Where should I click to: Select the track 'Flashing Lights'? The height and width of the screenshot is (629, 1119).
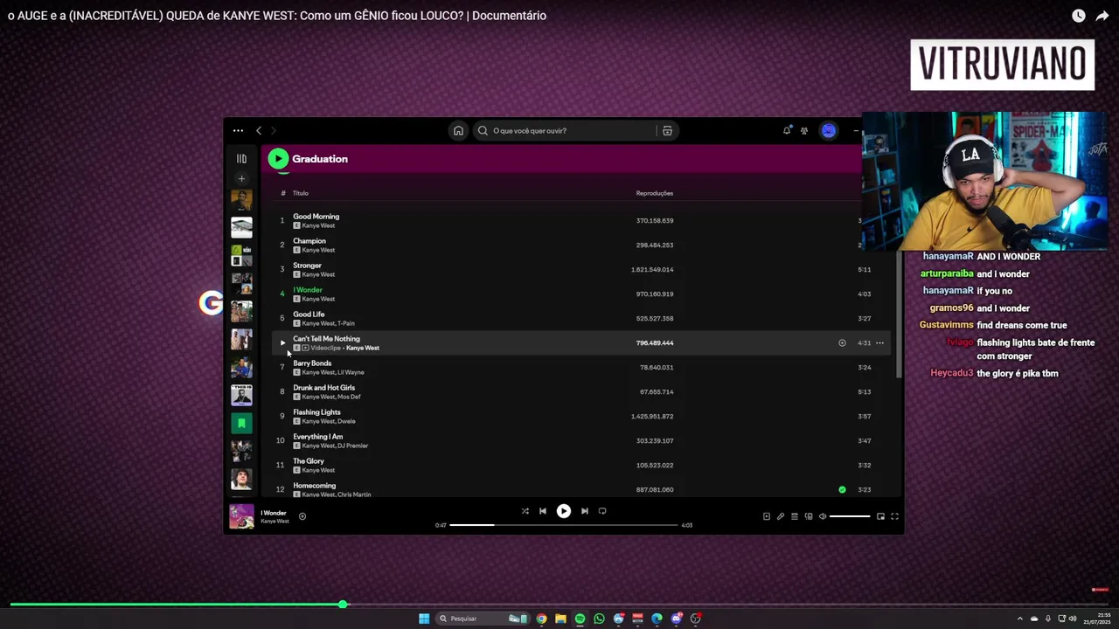(316, 412)
